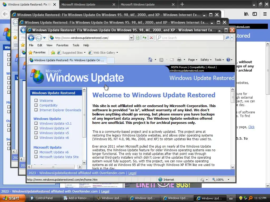
Task: Click the sidebar scroll down arrow
Action: 84,162
